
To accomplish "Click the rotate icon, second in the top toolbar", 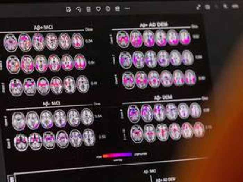I will [x=78, y=8].
